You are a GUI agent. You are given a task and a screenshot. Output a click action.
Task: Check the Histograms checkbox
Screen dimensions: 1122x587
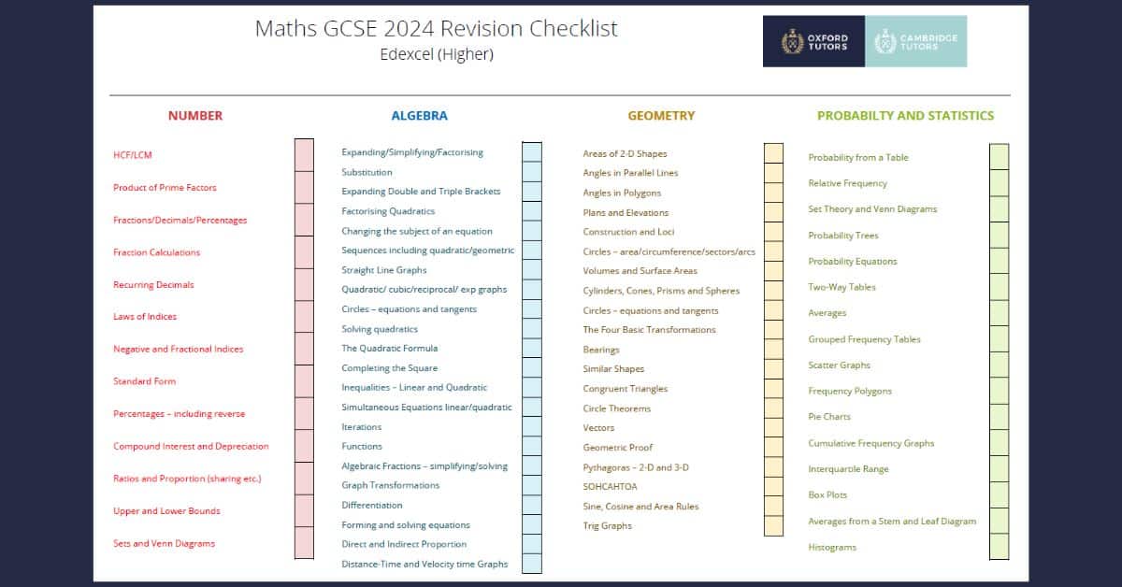point(999,547)
